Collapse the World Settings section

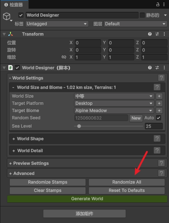(x=26, y=78)
